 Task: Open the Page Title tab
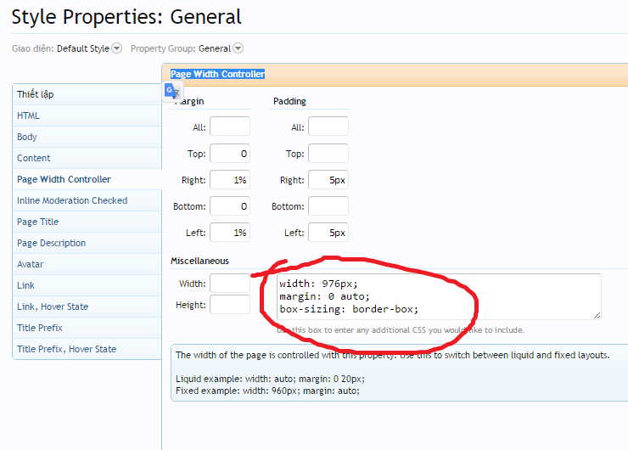pyautogui.click(x=38, y=222)
